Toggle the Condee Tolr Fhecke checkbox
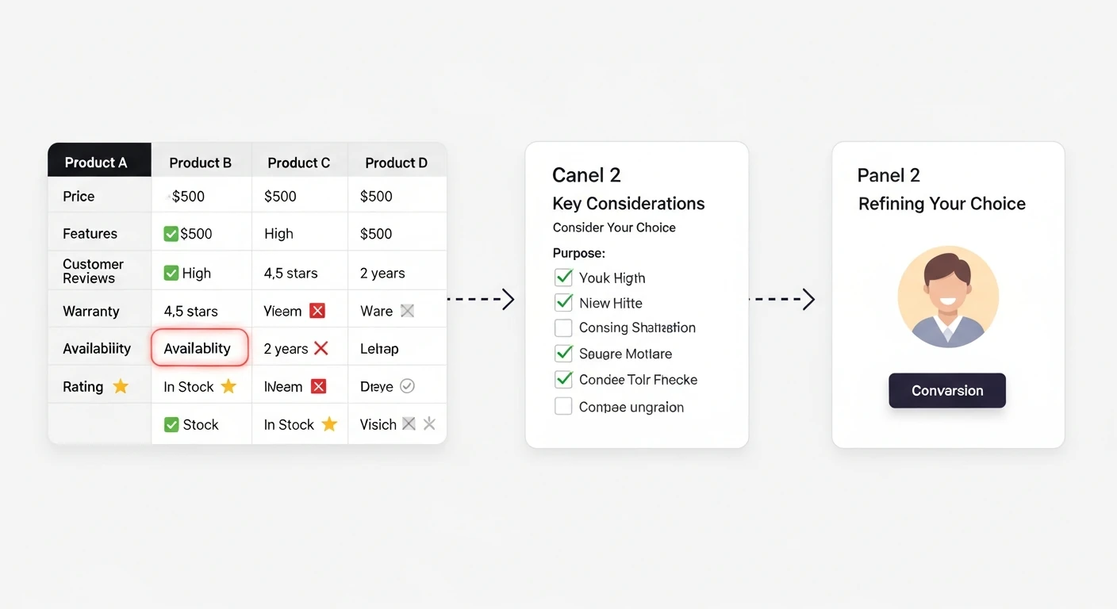 (563, 379)
